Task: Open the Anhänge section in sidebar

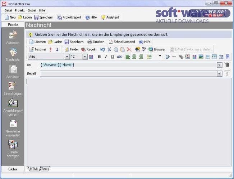Action: [13, 72]
